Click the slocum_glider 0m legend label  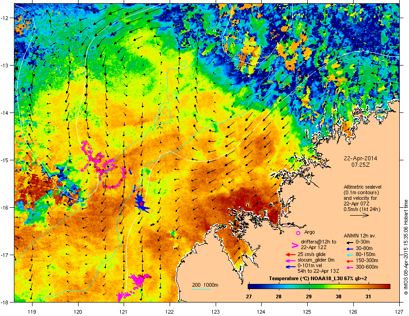coord(316,260)
